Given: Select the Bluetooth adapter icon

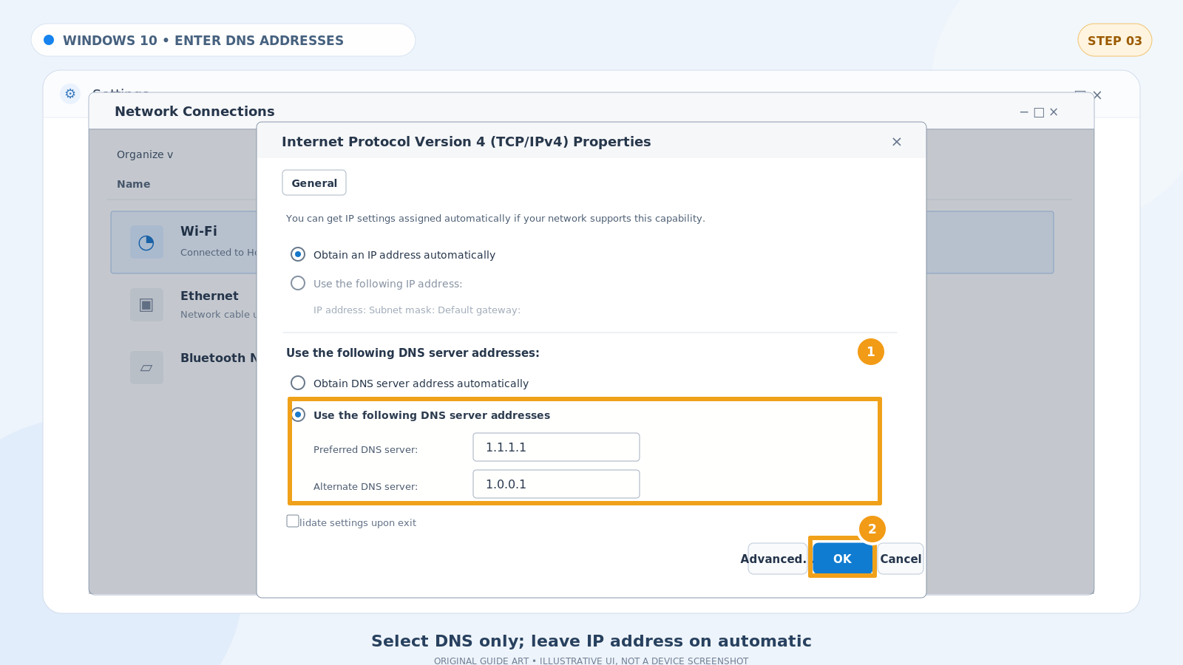Looking at the screenshot, I should (146, 367).
